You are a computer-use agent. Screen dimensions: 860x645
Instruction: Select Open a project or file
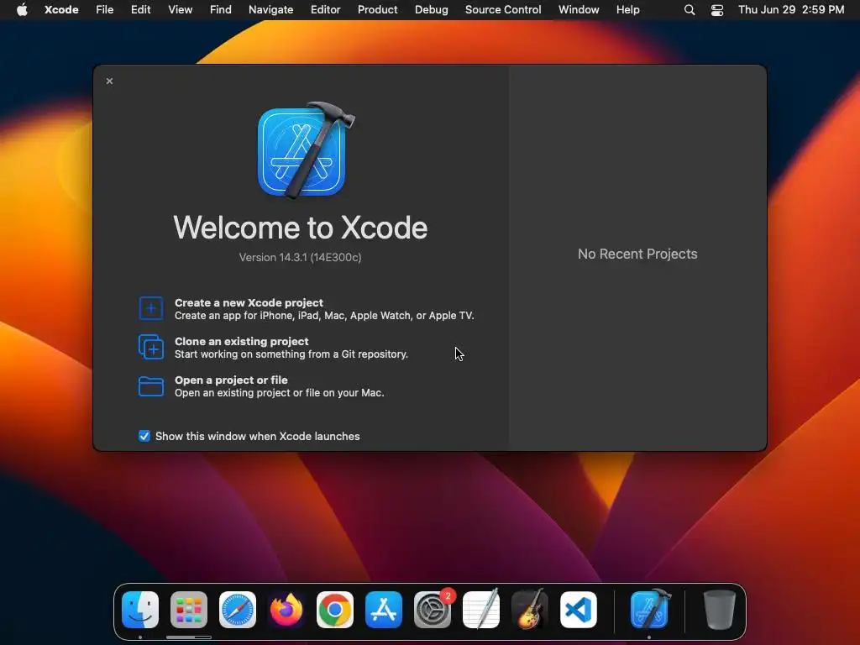click(261, 386)
